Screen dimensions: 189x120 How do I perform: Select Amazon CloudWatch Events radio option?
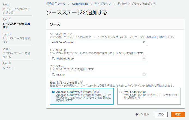coord(53,92)
